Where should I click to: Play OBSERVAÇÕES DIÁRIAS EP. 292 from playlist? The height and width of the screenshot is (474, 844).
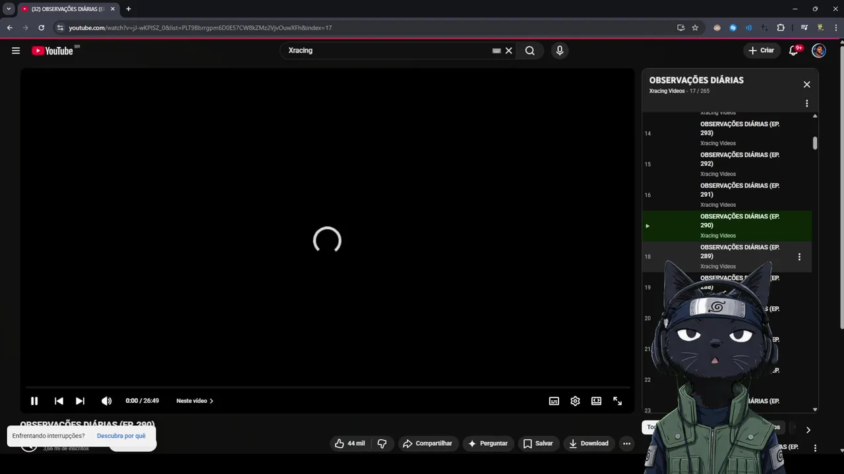coord(727,164)
